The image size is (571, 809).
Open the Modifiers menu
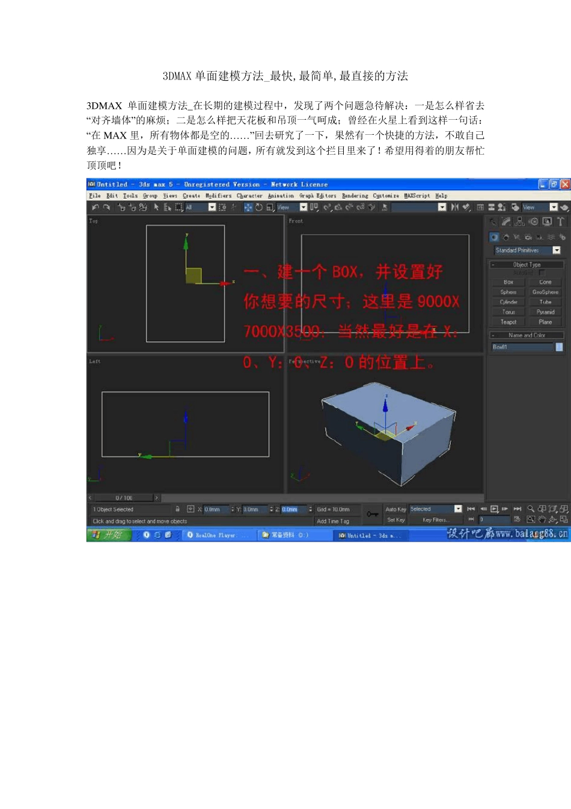tap(218, 196)
